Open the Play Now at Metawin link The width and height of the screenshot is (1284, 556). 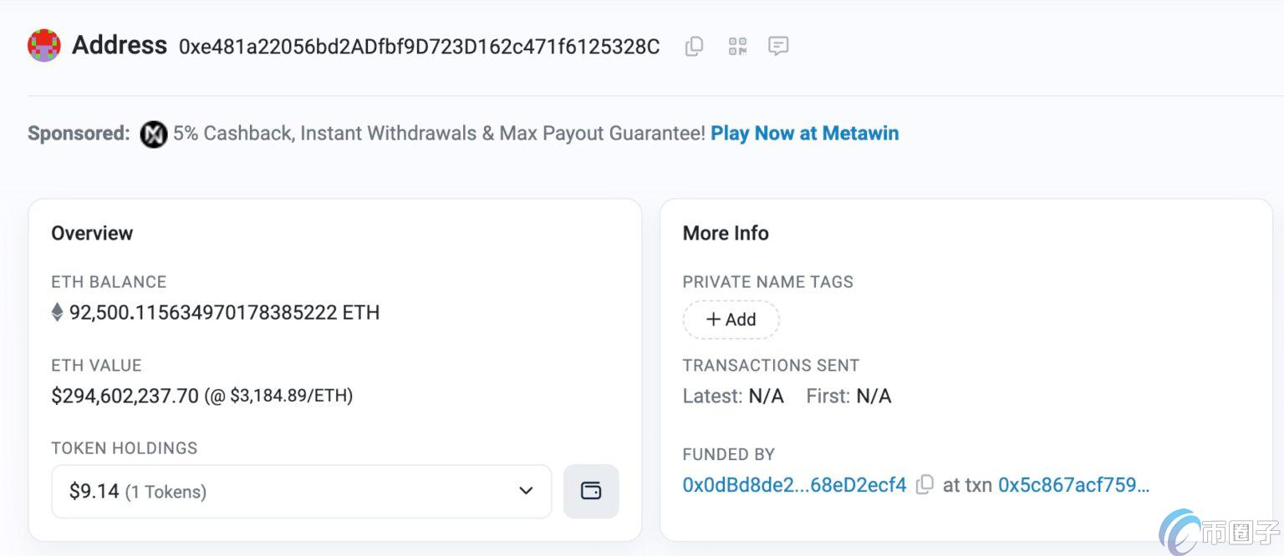point(804,134)
